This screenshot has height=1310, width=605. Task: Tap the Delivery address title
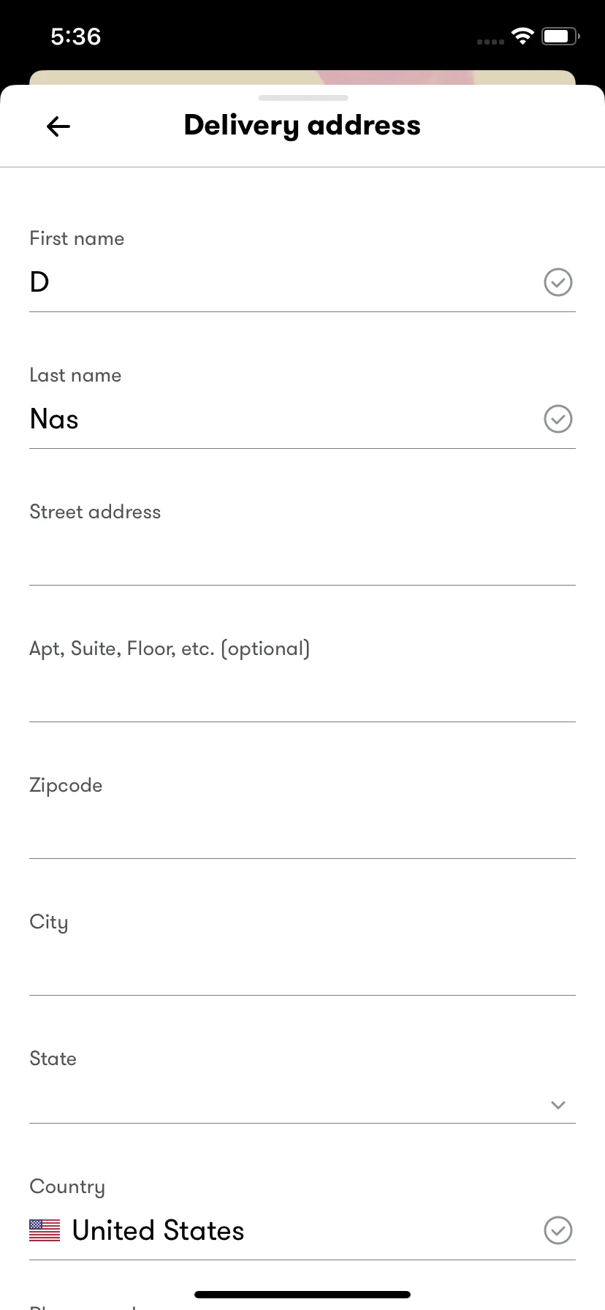click(x=302, y=126)
